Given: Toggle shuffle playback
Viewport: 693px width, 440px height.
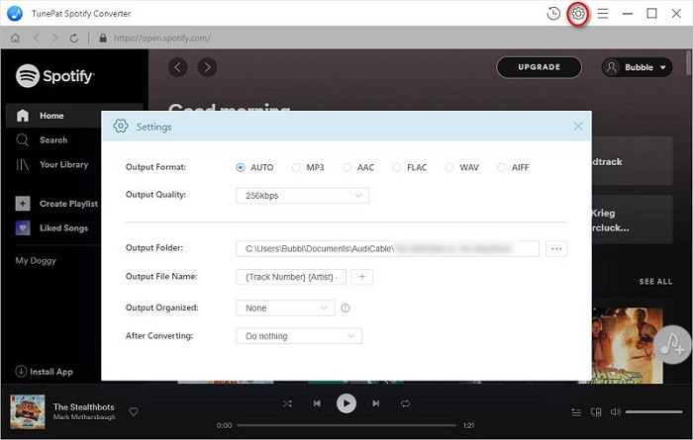Looking at the screenshot, I should click(x=287, y=403).
